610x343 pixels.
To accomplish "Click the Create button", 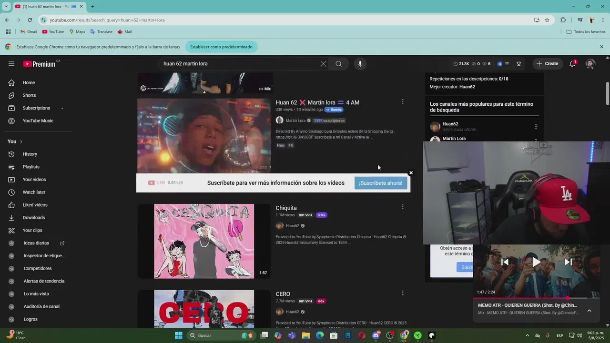I will [x=548, y=64].
